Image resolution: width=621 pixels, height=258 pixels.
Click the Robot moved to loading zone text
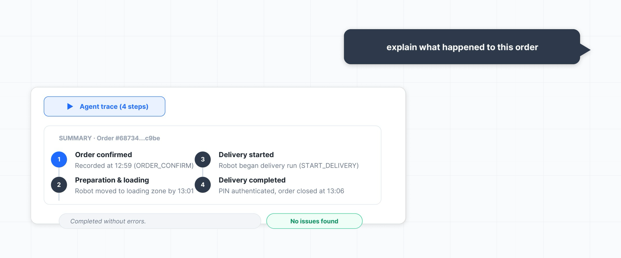tap(134, 191)
